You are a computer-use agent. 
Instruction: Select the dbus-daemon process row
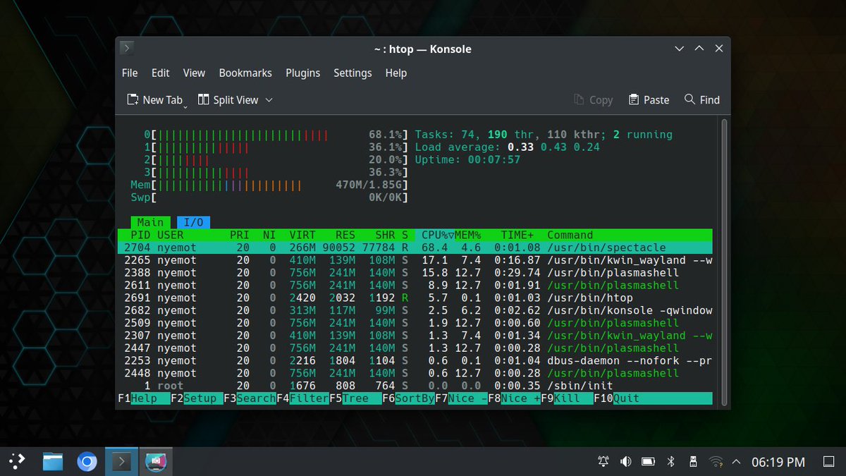(x=415, y=360)
